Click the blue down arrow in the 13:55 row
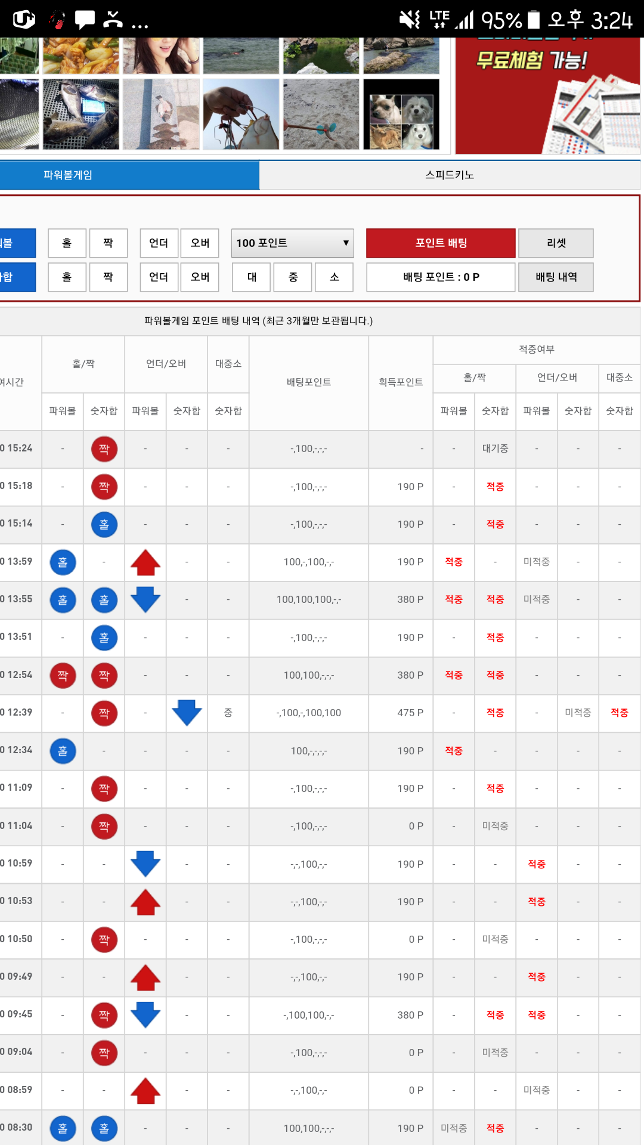The height and width of the screenshot is (1145, 644). coord(145,600)
